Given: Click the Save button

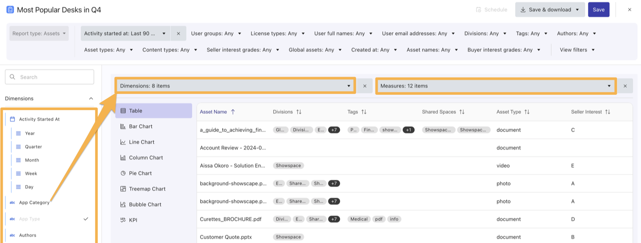Looking at the screenshot, I should click(x=598, y=10).
